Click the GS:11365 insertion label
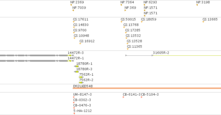Image resolution: width=221 pixels, height=115 pixels. tap(135, 47)
